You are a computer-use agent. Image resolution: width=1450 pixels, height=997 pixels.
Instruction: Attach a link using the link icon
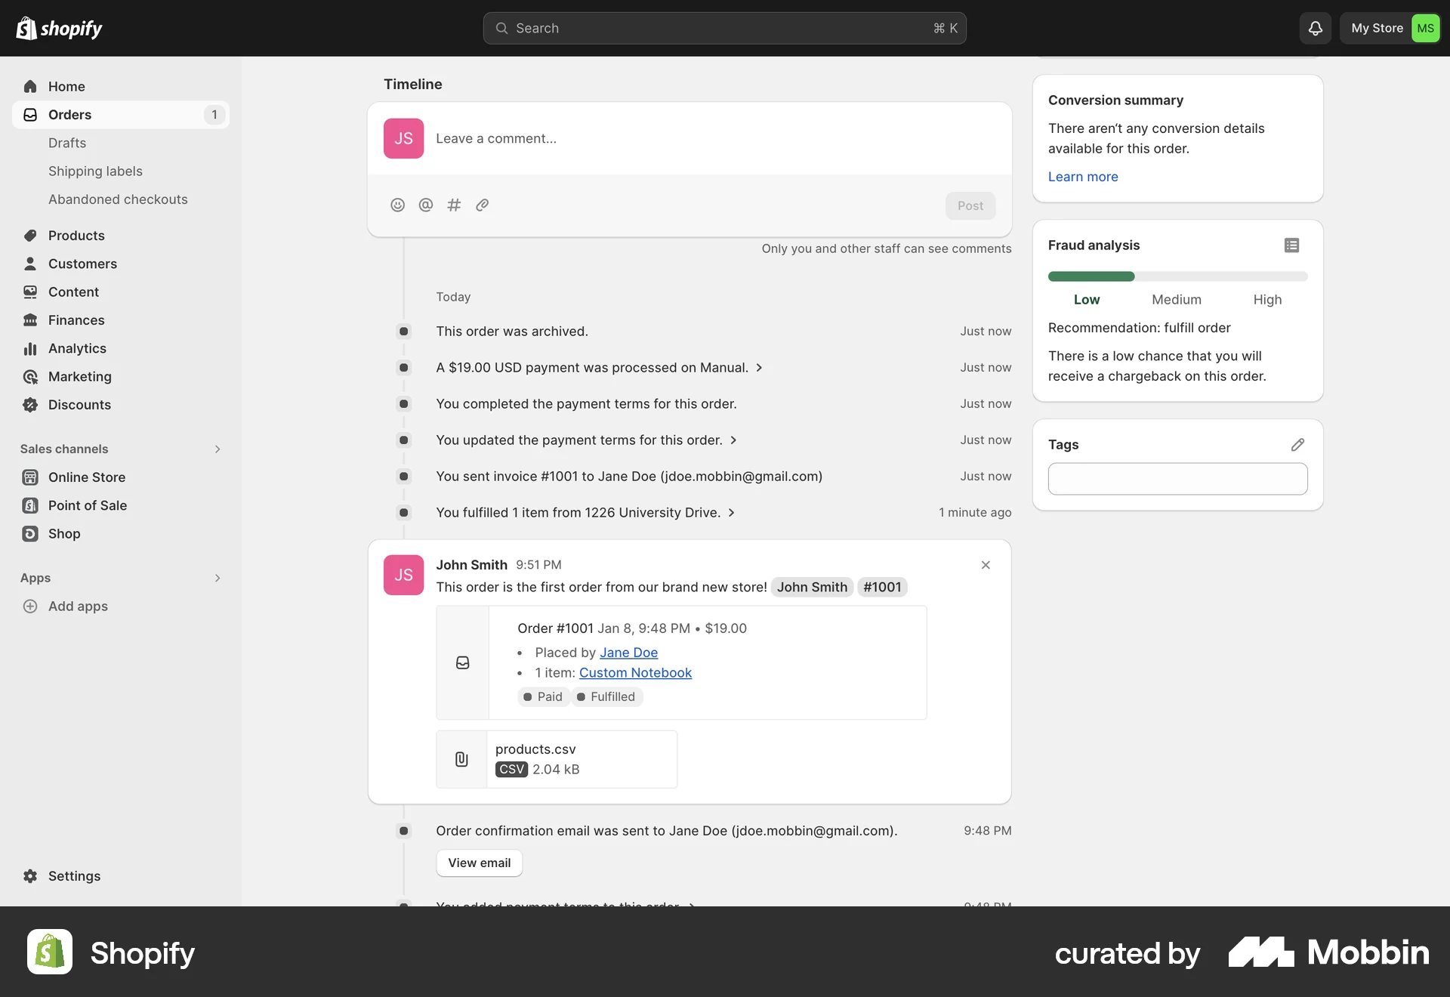click(x=483, y=205)
